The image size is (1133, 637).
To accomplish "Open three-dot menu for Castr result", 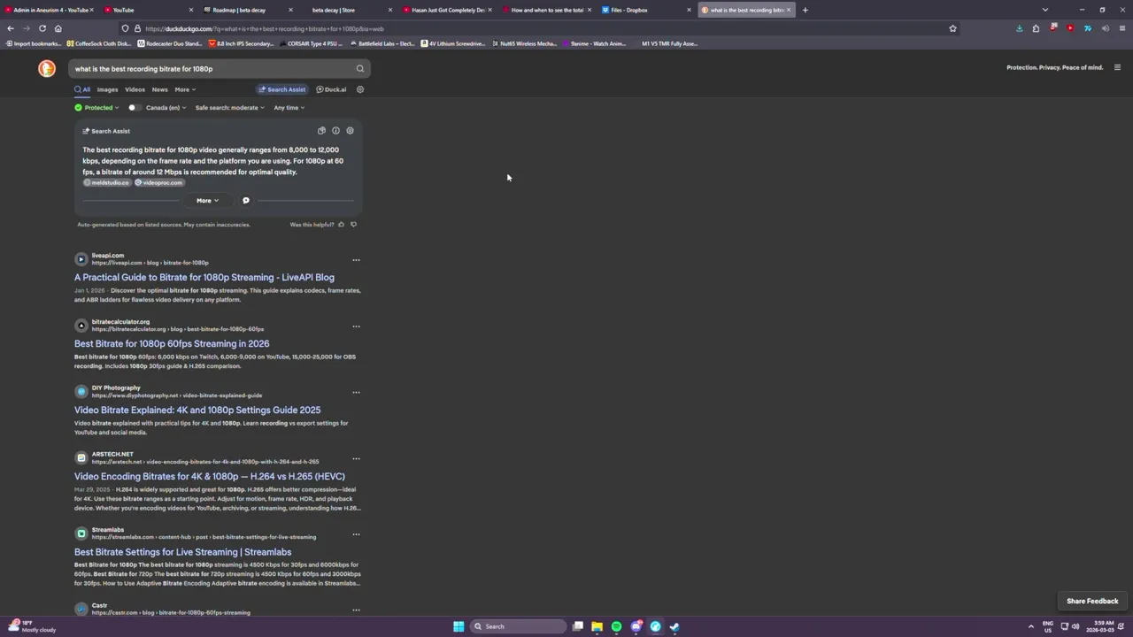I will (x=356, y=610).
